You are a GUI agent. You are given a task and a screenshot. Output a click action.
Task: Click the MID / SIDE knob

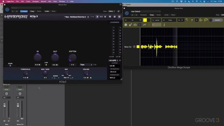click(x=45, y=73)
